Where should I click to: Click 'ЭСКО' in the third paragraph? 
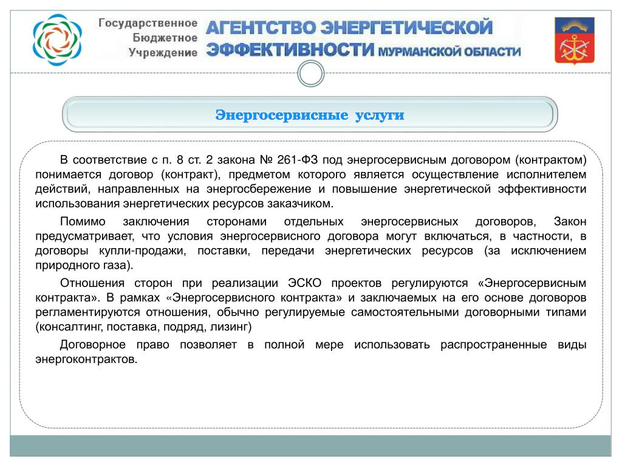coord(305,283)
